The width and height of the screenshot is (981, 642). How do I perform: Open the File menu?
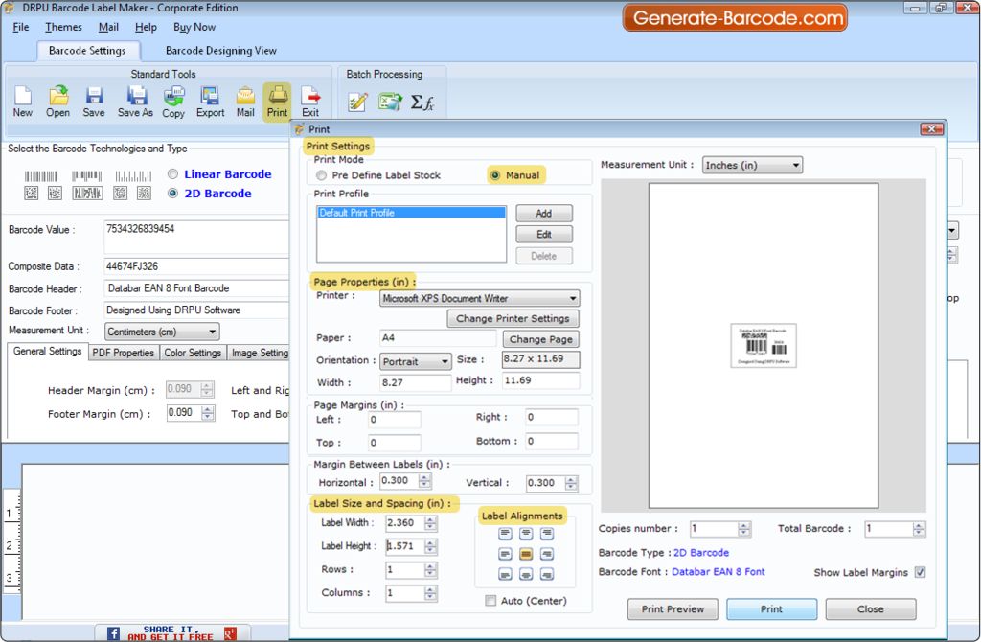coord(21,27)
